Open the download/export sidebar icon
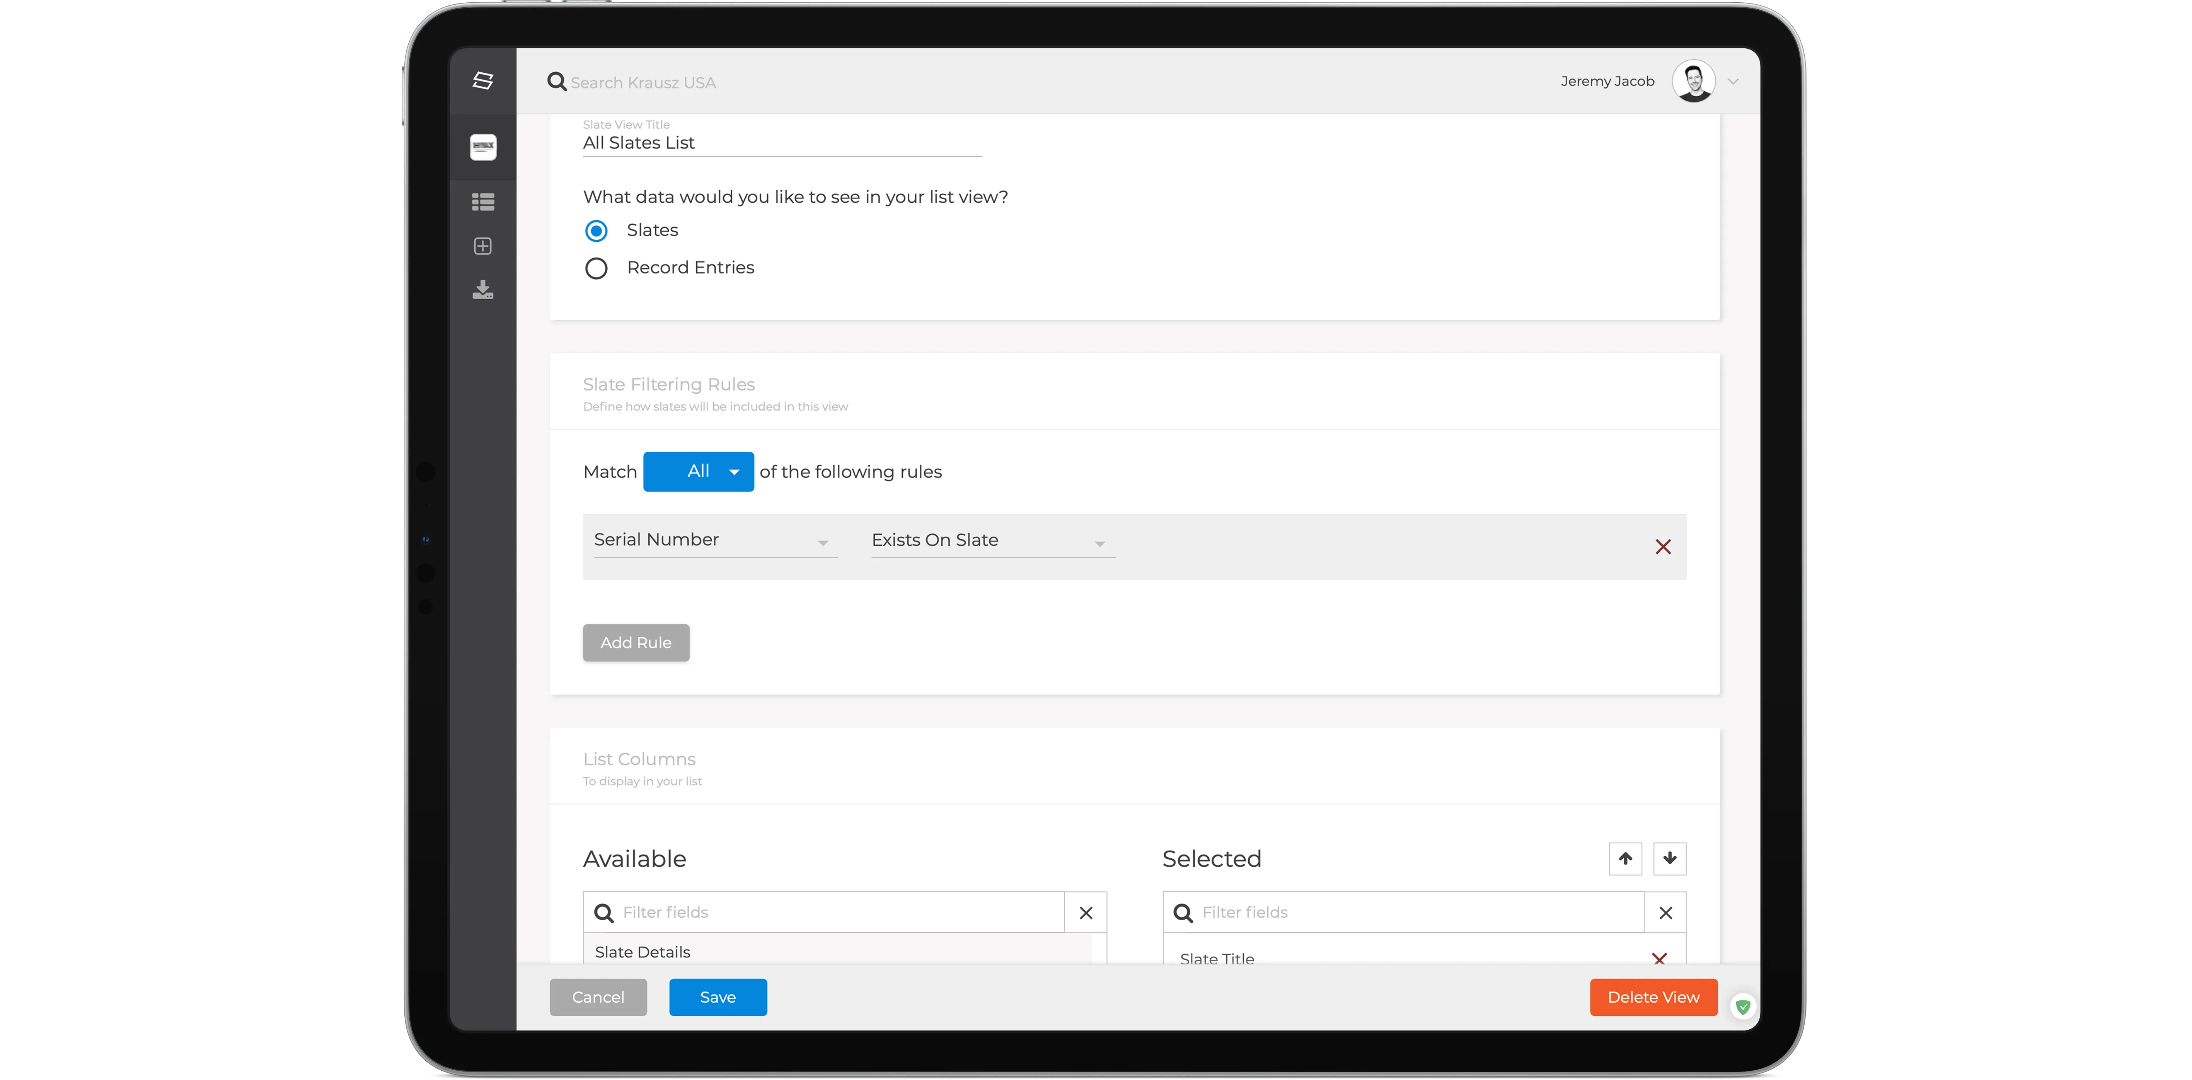This screenshot has width=2192, height=1080. [482, 290]
